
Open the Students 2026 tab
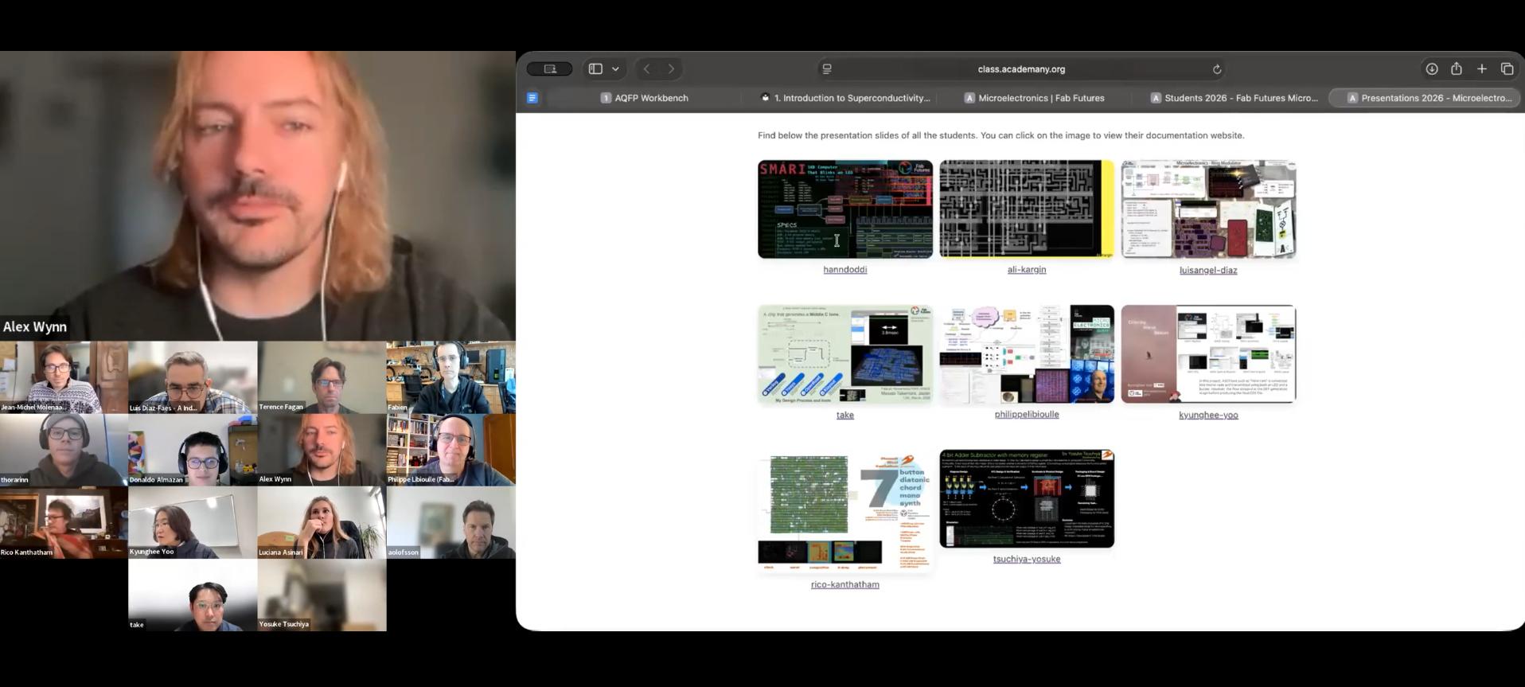click(x=1234, y=98)
